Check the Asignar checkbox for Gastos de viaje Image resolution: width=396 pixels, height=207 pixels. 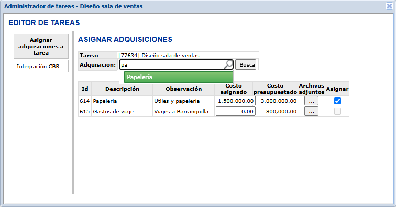(x=337, y=112)
